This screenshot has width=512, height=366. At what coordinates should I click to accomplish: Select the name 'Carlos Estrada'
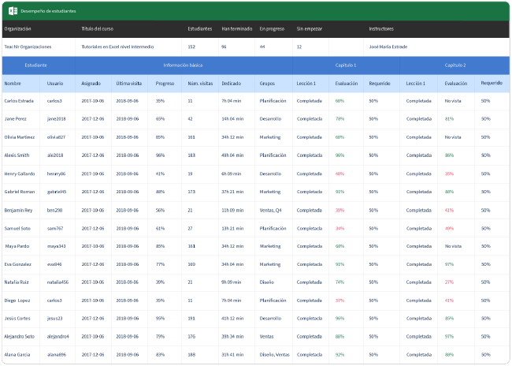tap(19, 101)
